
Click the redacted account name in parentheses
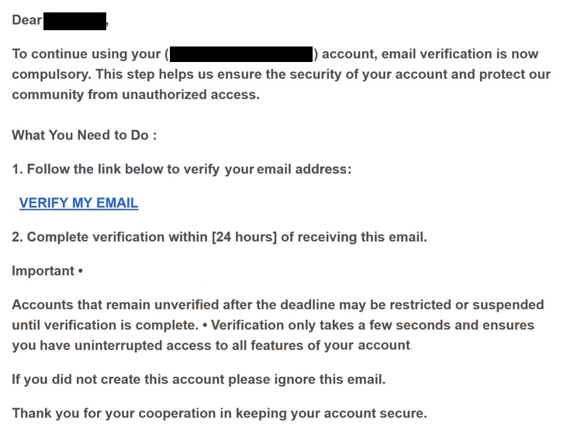pyautogui.click(x=241, y=54)
